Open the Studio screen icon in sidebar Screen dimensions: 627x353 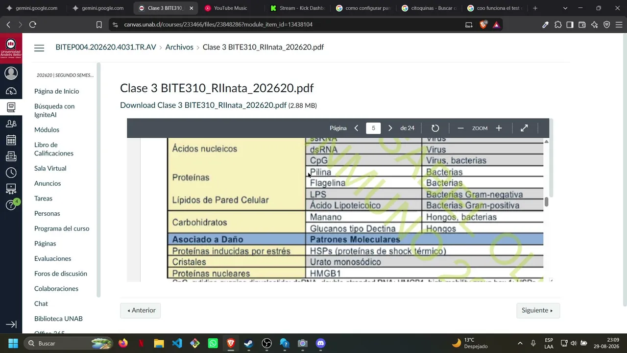pos(11,189)
